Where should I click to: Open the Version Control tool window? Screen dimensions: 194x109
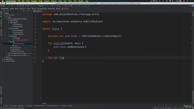[52, 106]
